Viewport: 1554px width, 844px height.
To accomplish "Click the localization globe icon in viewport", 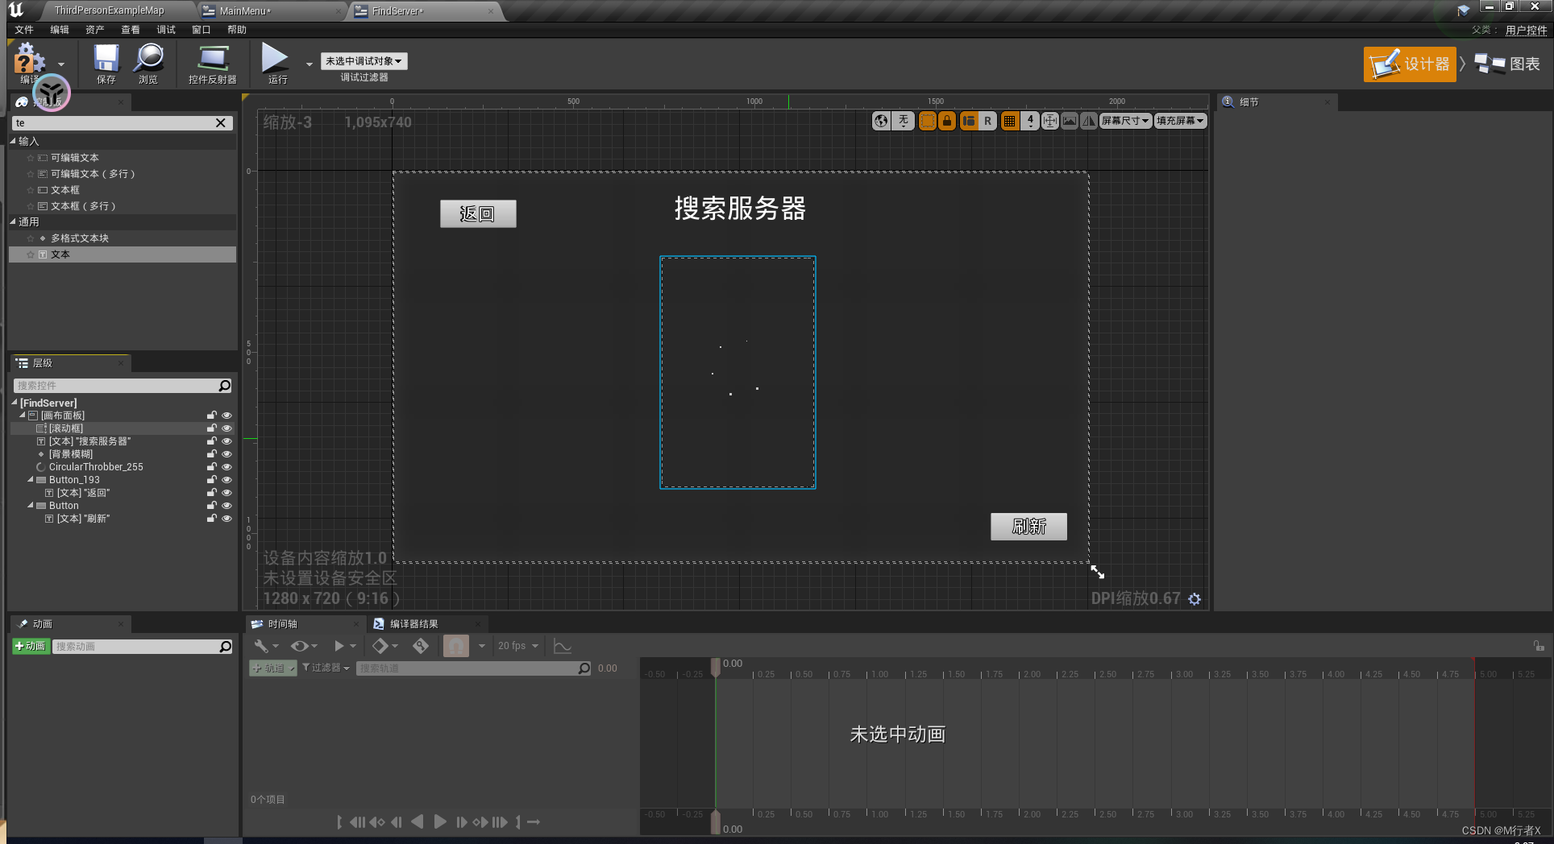I will coord(882,121).
